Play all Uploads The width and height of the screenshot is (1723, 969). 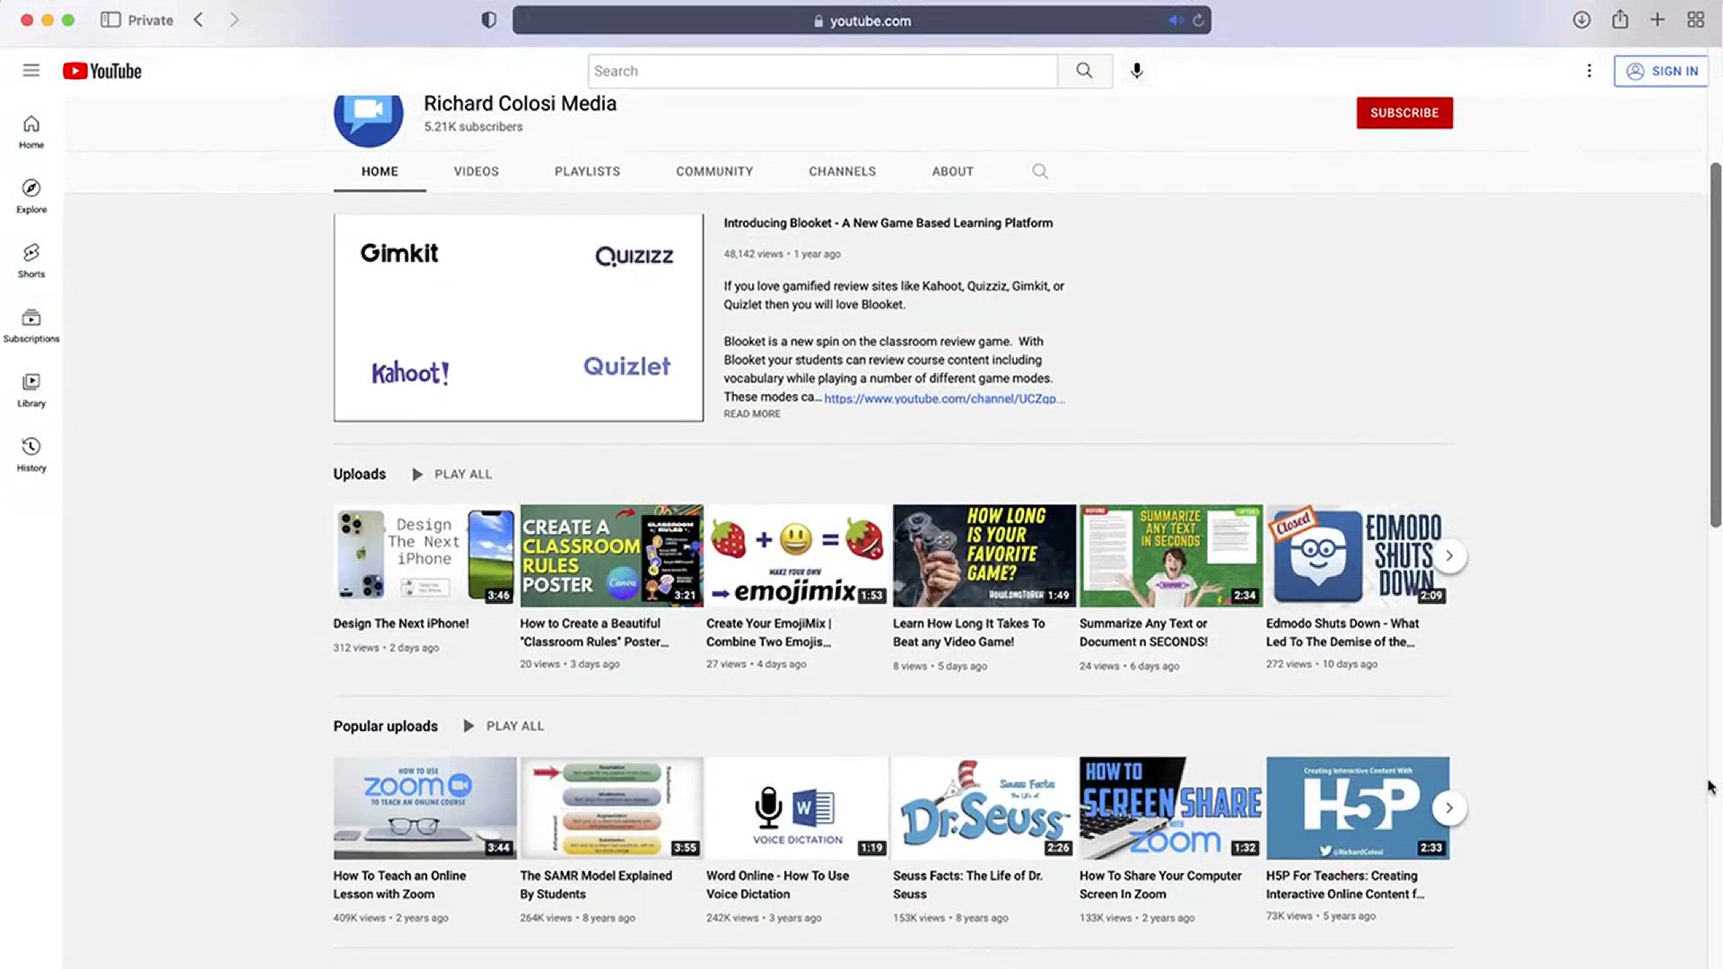point(452,475)
